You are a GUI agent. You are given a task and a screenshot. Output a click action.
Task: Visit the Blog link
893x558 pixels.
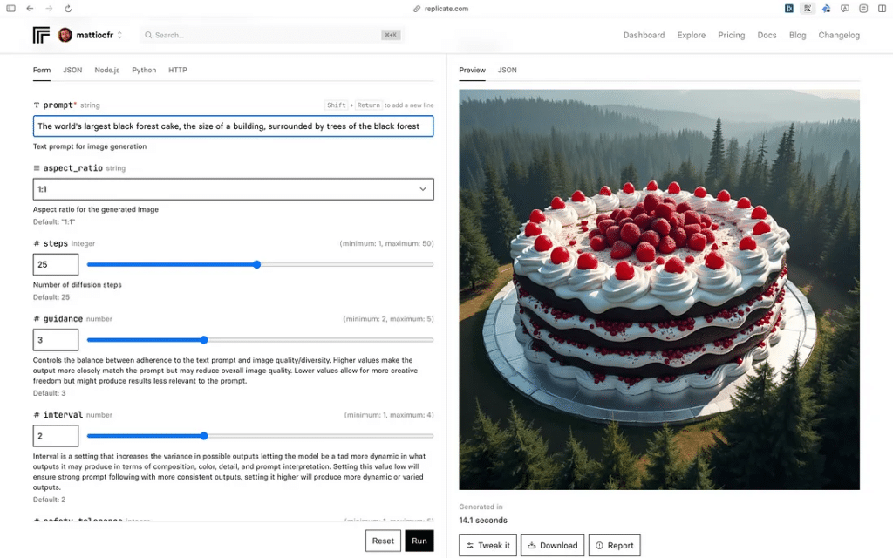[797, 35]
